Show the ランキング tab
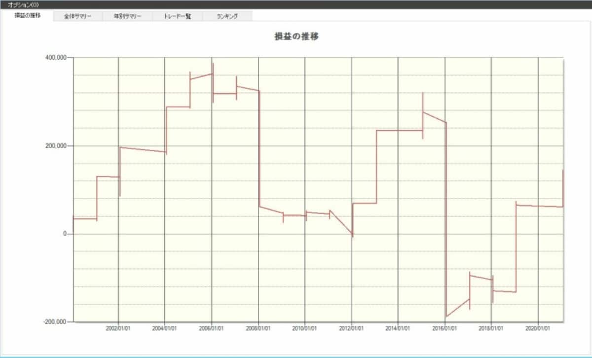This screenshot has width=592, height=358. pyautogui.click(x=227, y=16)
